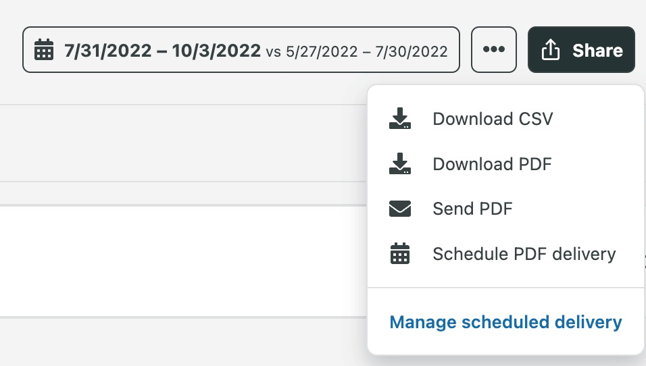
Task: Click the 10/3/2022 end date
Action: [216, 50]
